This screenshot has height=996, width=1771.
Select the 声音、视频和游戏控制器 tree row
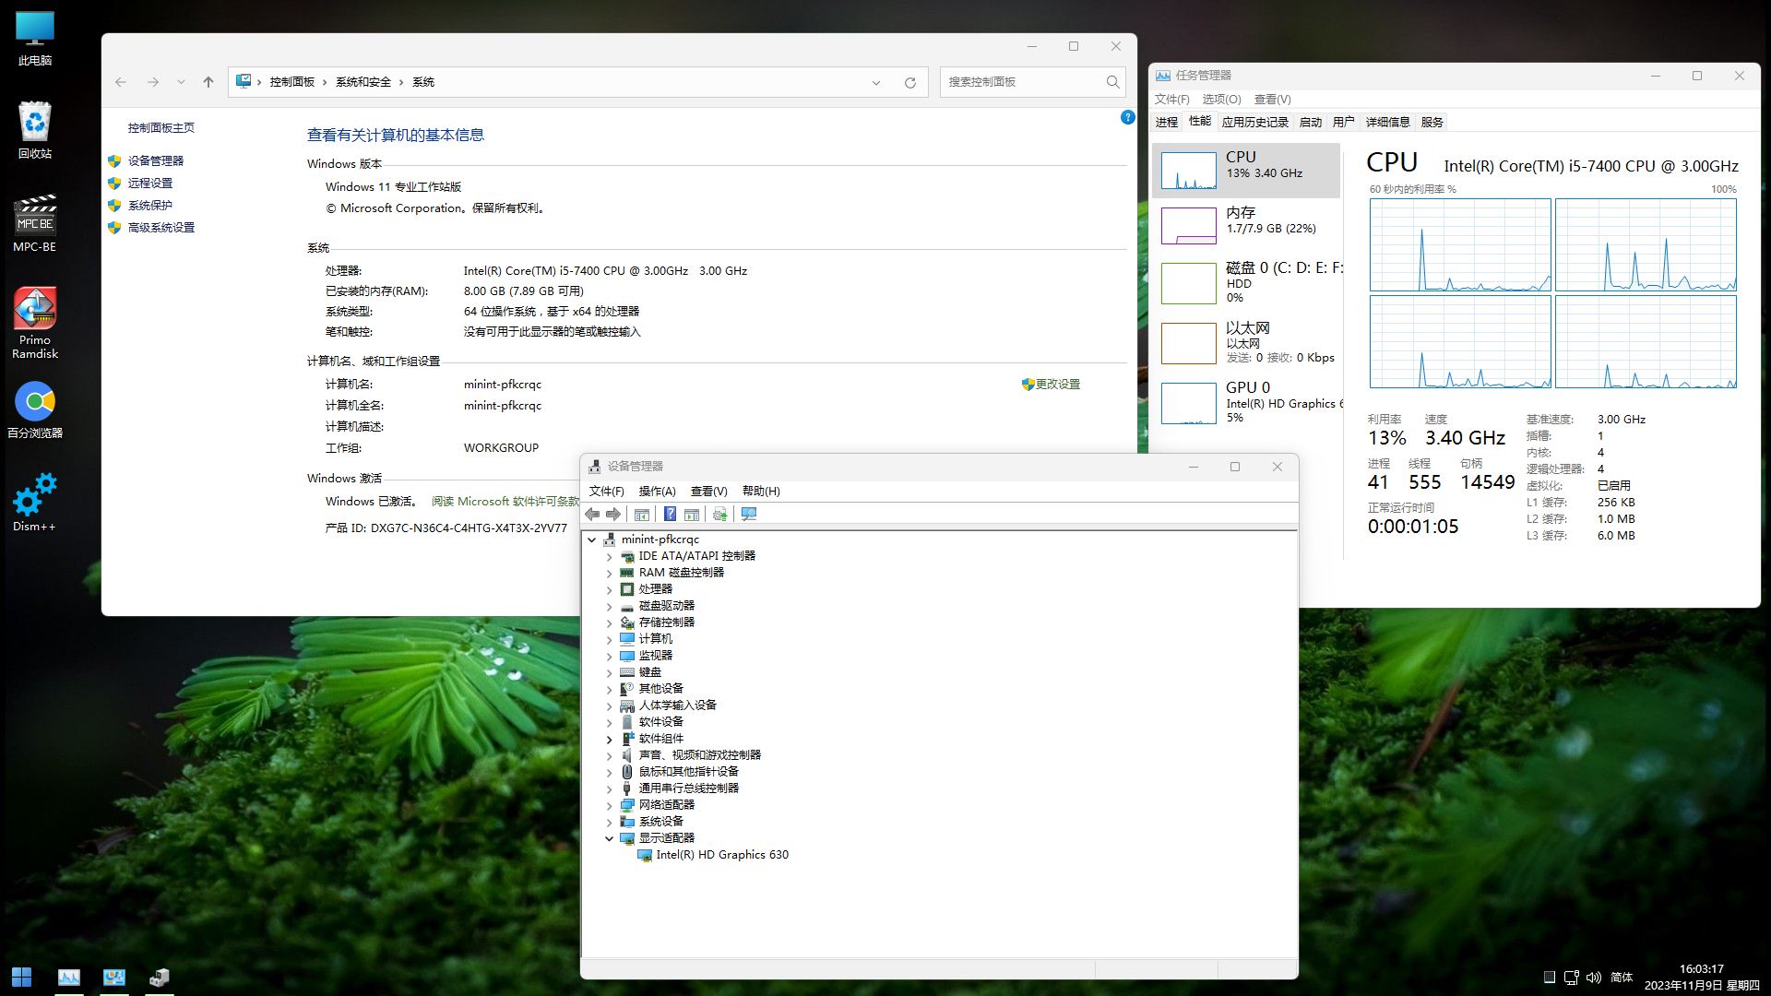tap(699, 755)
